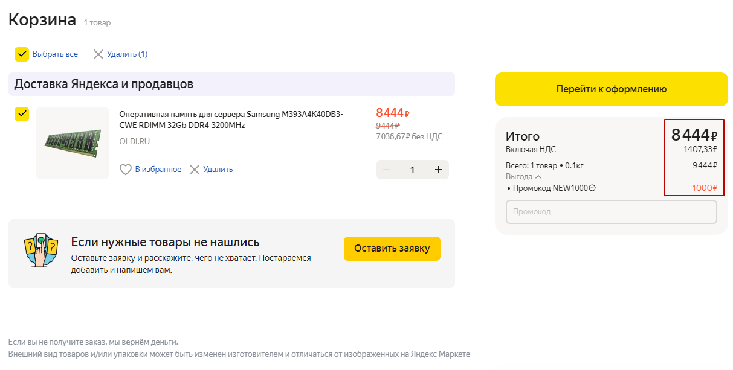Click the X icon next to Удалить (1)

pos(98,54)
